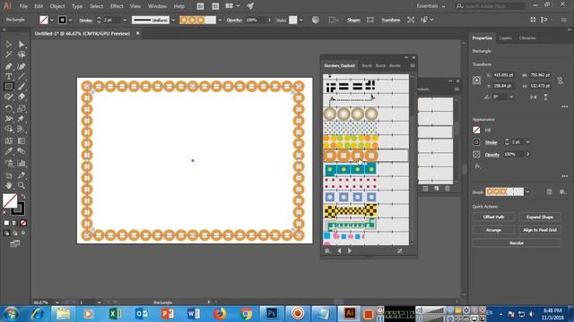Open the Effect menu
This screenshot has height=322, width=574.
coord(117,6)
